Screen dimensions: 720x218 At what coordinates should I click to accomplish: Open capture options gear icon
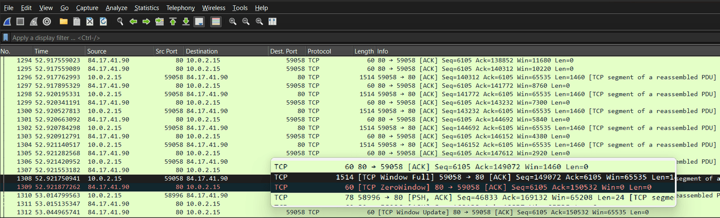pyautogui.click(x=47, y=22)
